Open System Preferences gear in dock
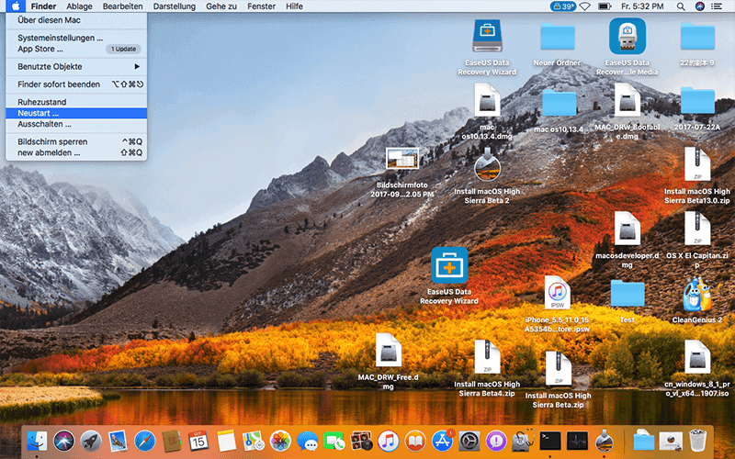Screen dimensions: 735x459 pos(469,441)
